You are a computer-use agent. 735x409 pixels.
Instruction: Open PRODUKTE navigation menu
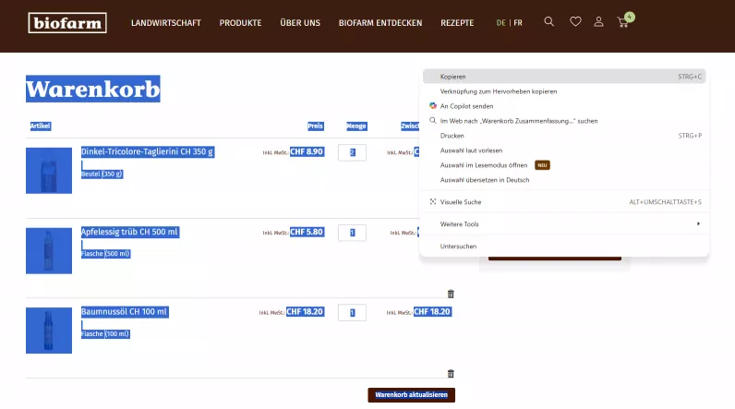(240, 23)
